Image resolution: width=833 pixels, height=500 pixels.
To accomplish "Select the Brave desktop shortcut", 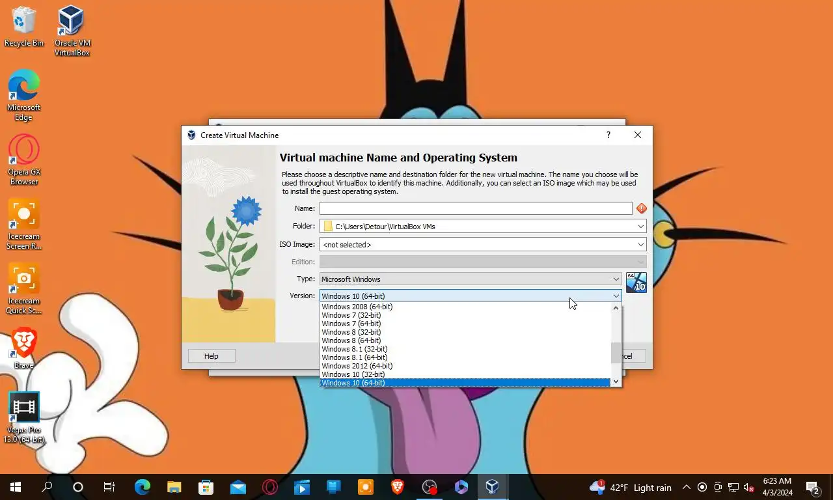I will pyautogui.click(x=24, y=348).
